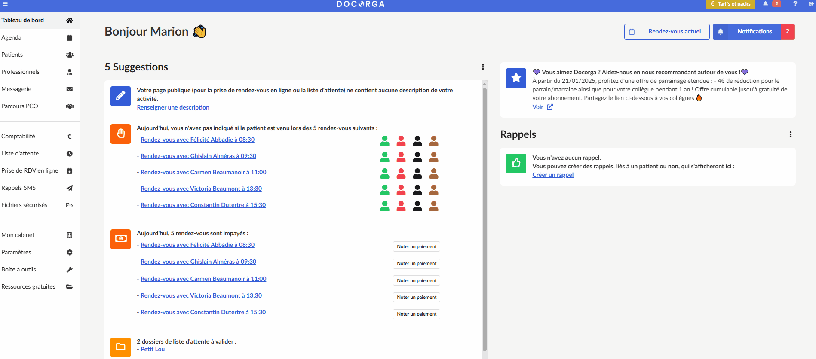Open the hamburger menu in the top bar
The height and width of the screenshot is (359, 816).
click(5, 4)
